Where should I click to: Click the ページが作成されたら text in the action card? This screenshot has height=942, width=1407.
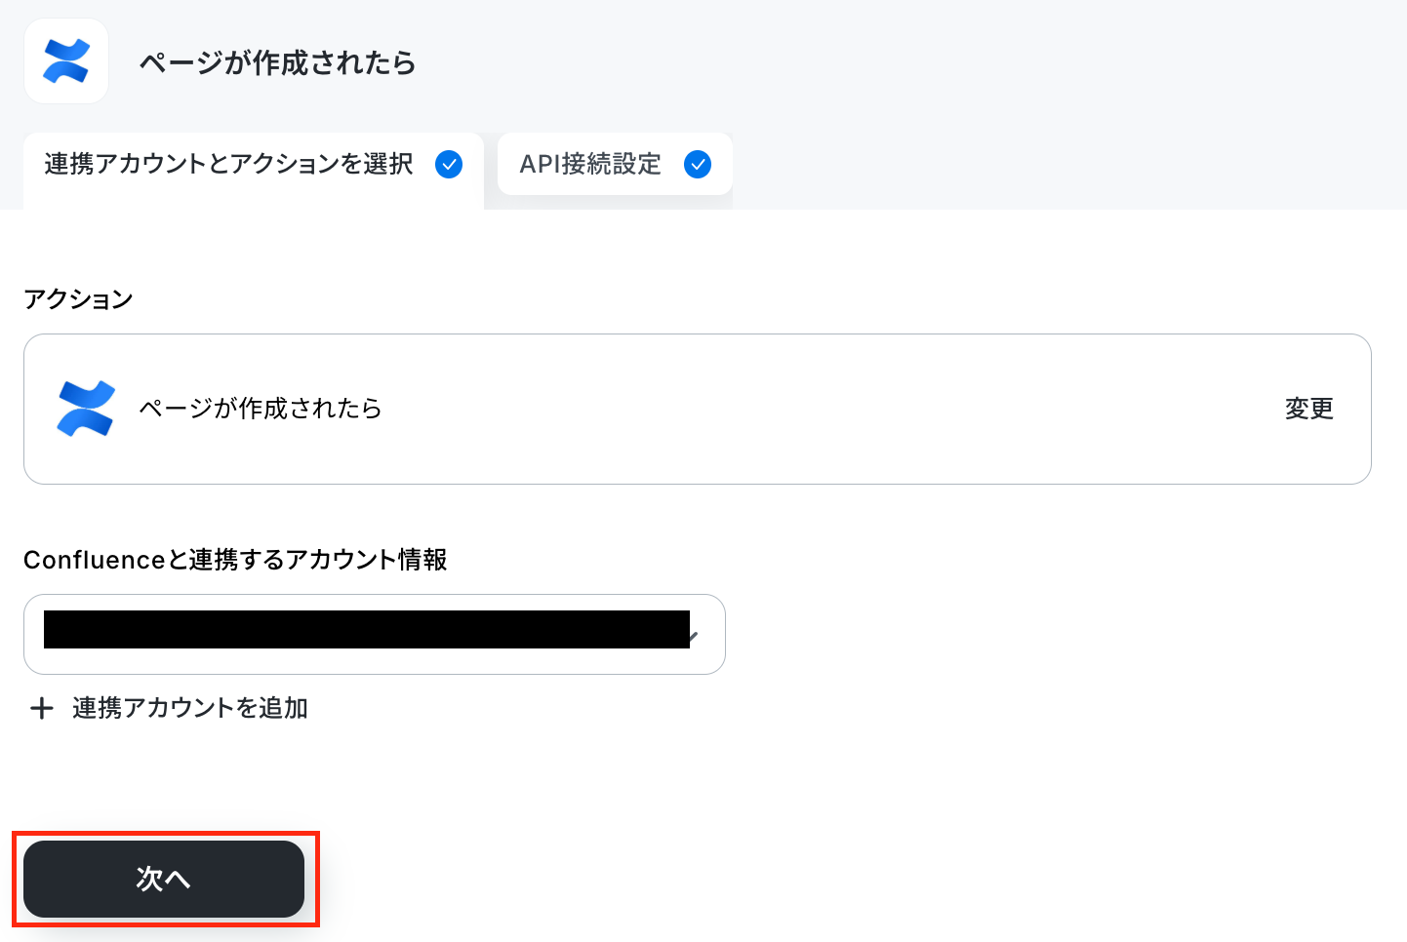pos(261,409)
